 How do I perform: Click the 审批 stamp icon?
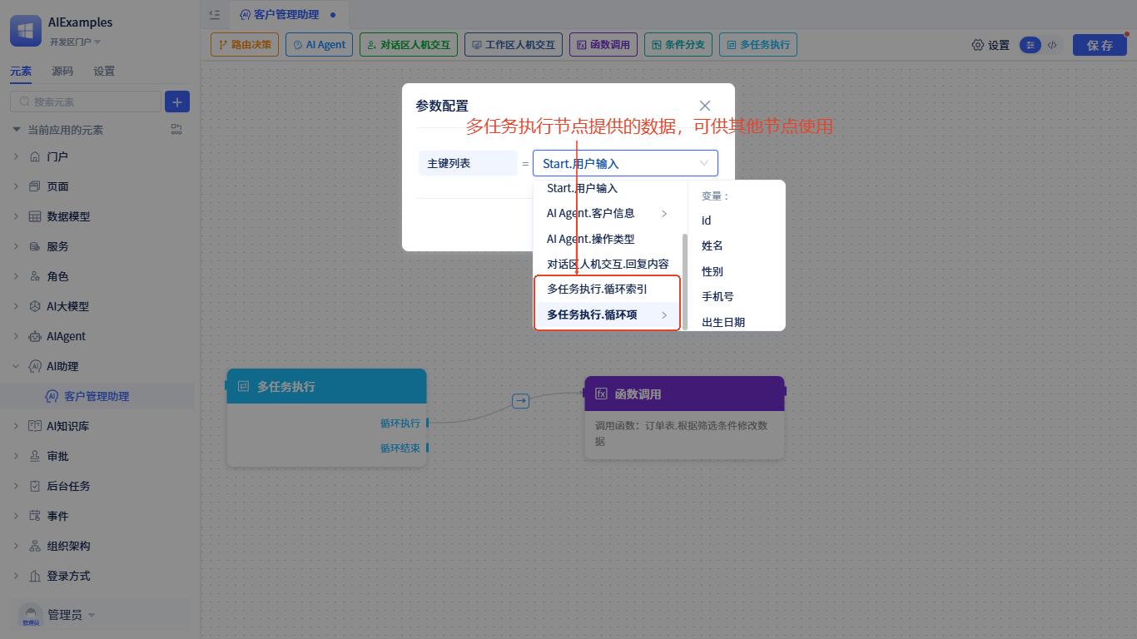pyautogui.click(x=35, y=456)
